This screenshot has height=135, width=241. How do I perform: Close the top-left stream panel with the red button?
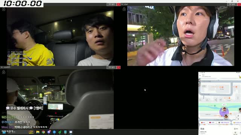click(119, 4)
